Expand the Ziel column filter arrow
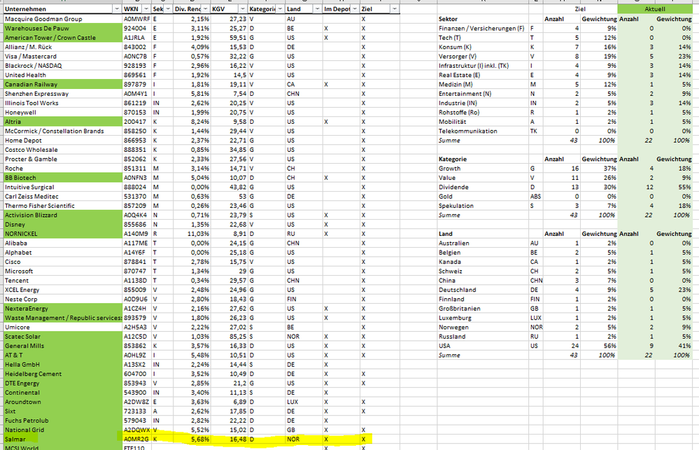The image size is (699, 450). (x=394, y=9)
